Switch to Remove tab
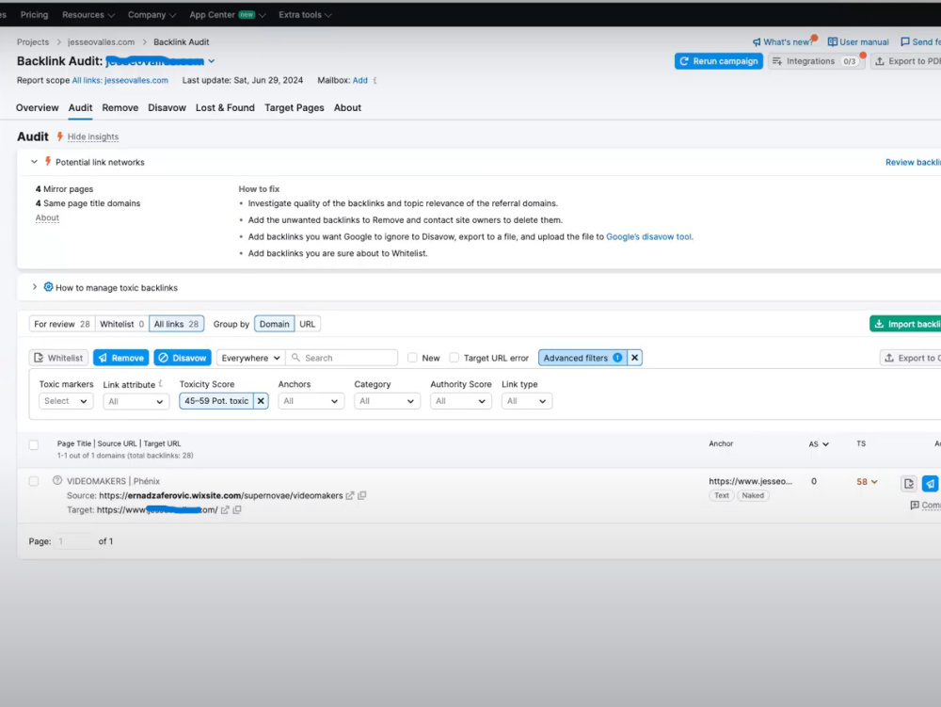The width and height of the screenshot is (941, 707). point(120,108)
